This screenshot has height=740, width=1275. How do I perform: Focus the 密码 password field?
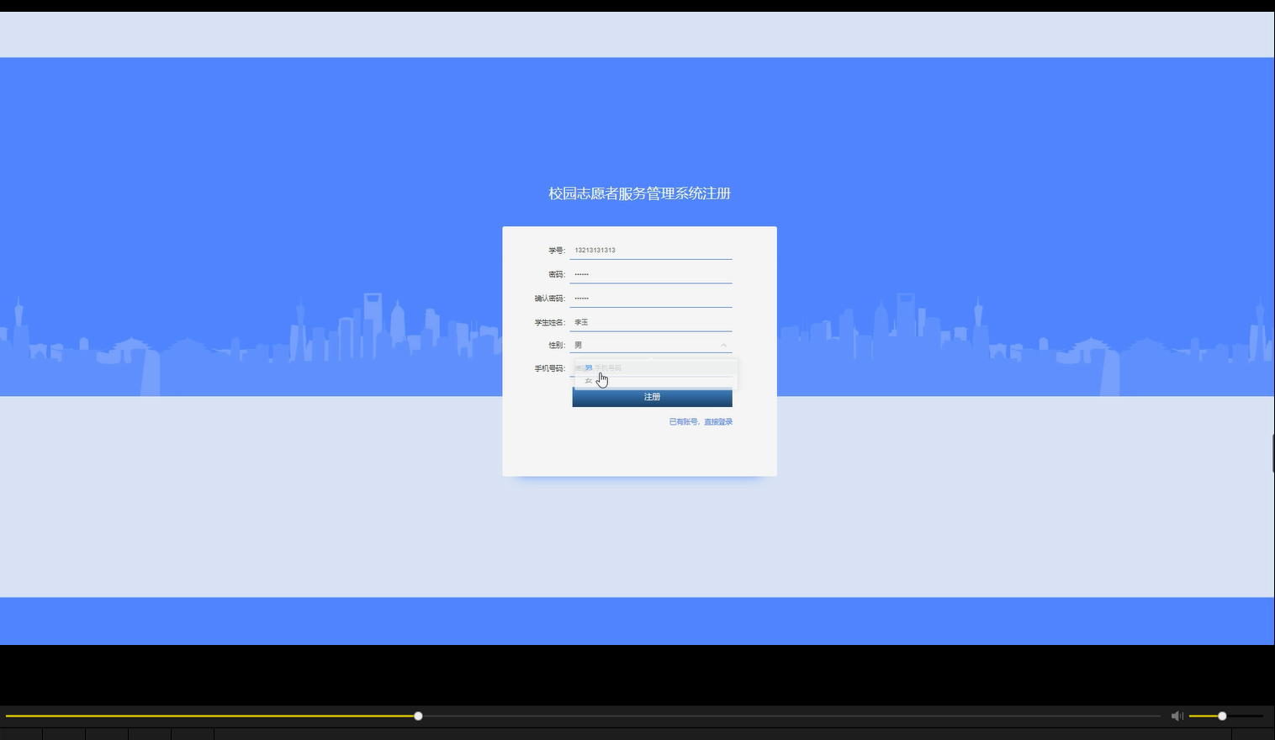click(651, 274)
